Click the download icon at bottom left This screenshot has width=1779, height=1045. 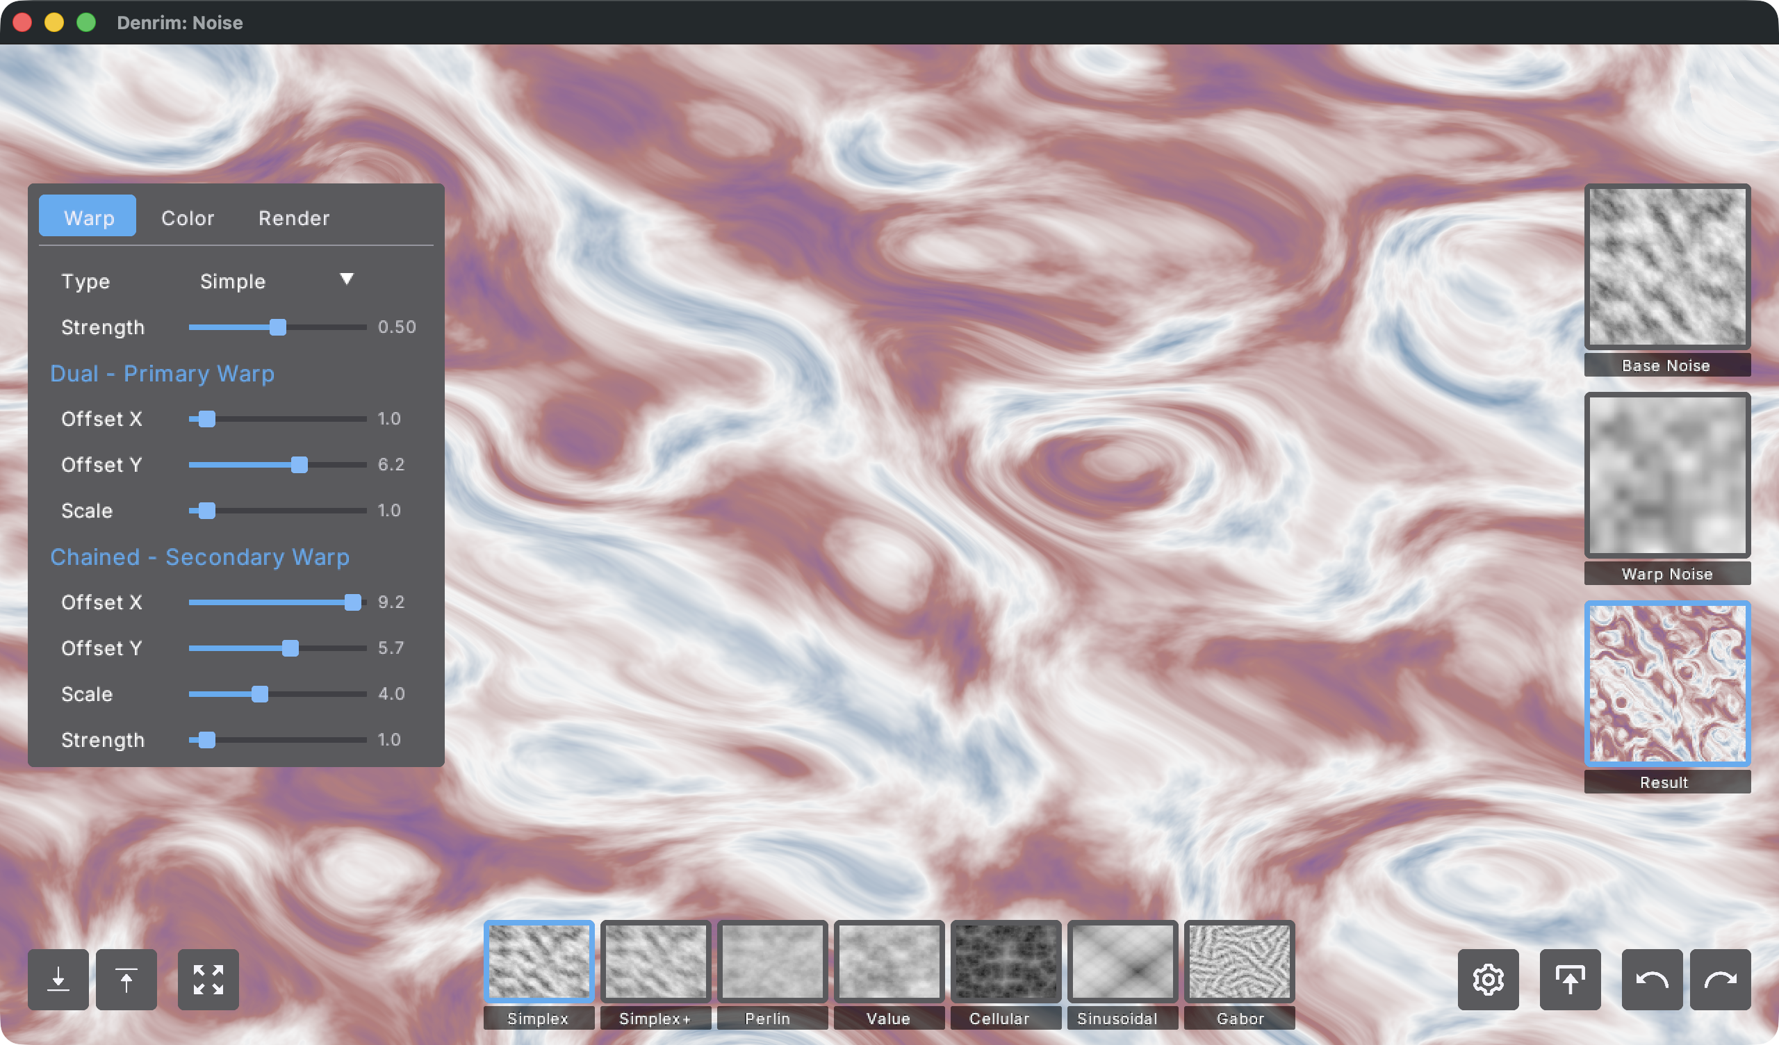pyautogui.click(x=58, y=978)
